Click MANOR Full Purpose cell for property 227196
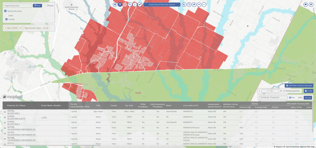 [191, 127]
